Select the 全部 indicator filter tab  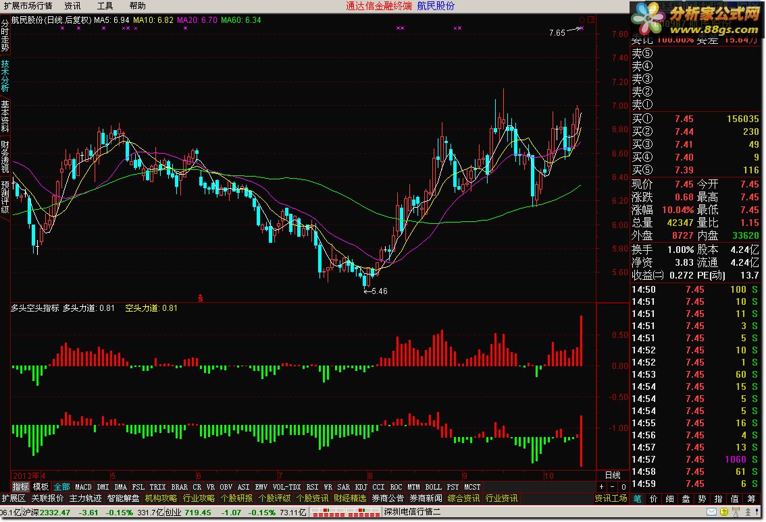click(61, 487)
